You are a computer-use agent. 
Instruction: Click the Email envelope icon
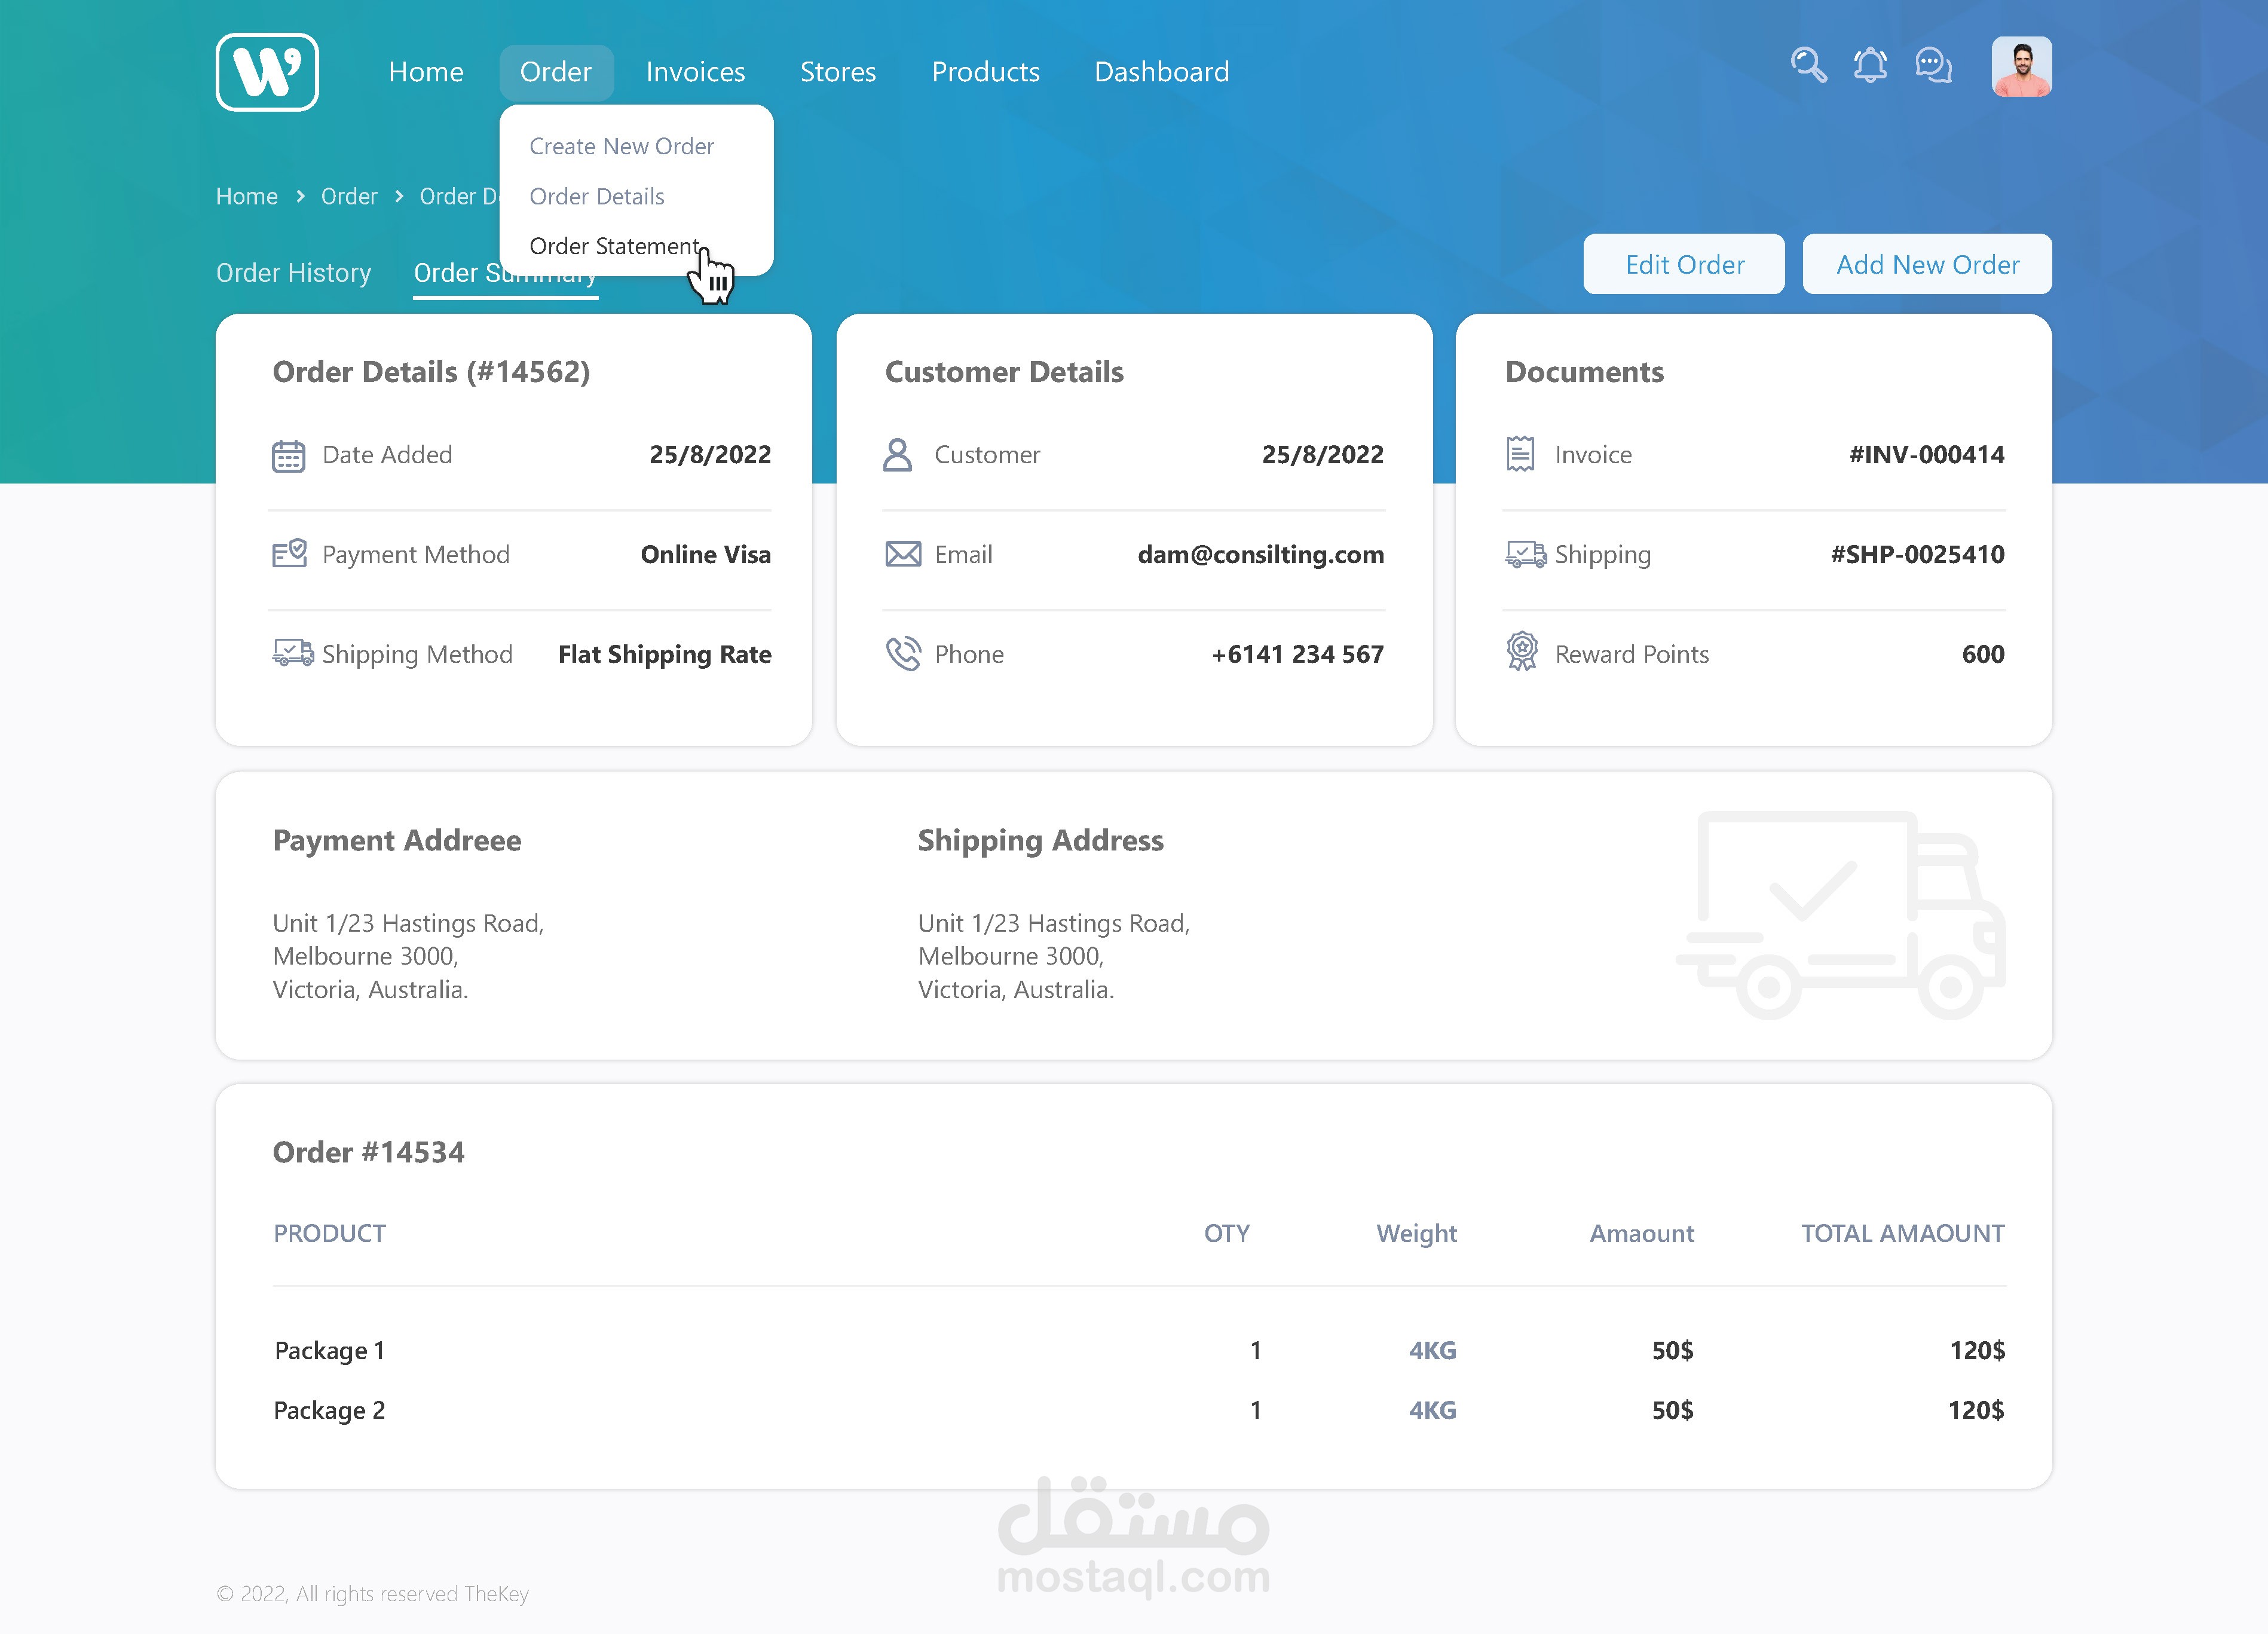903,554
